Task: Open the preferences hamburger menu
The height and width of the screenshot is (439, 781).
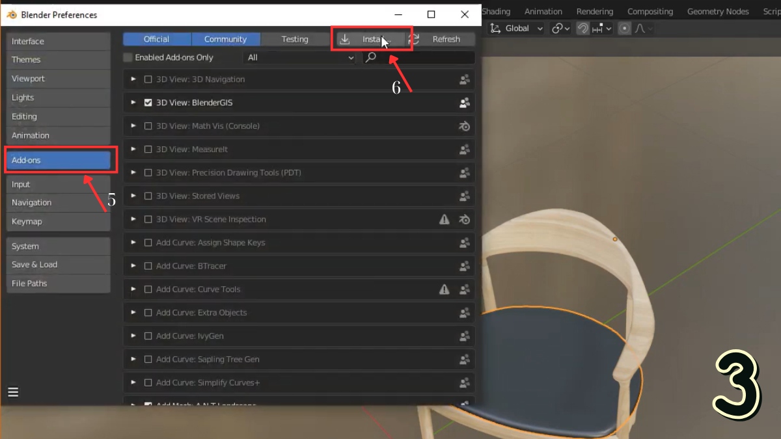Action: click(x=13, y=392)
